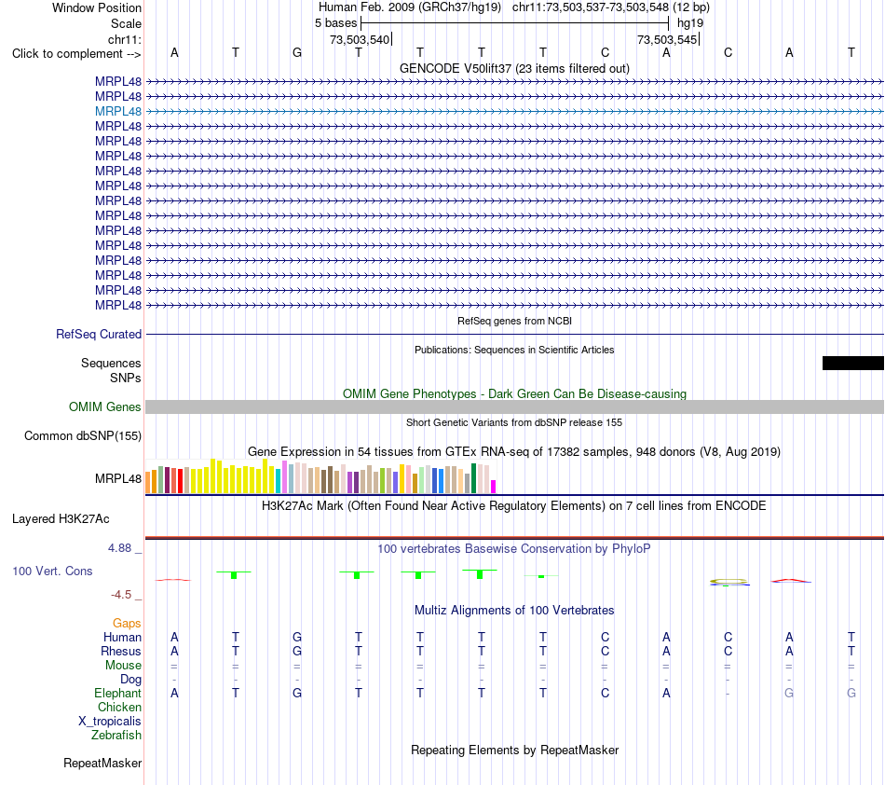Click the Click to complement --> label

[x=76, y=54]
